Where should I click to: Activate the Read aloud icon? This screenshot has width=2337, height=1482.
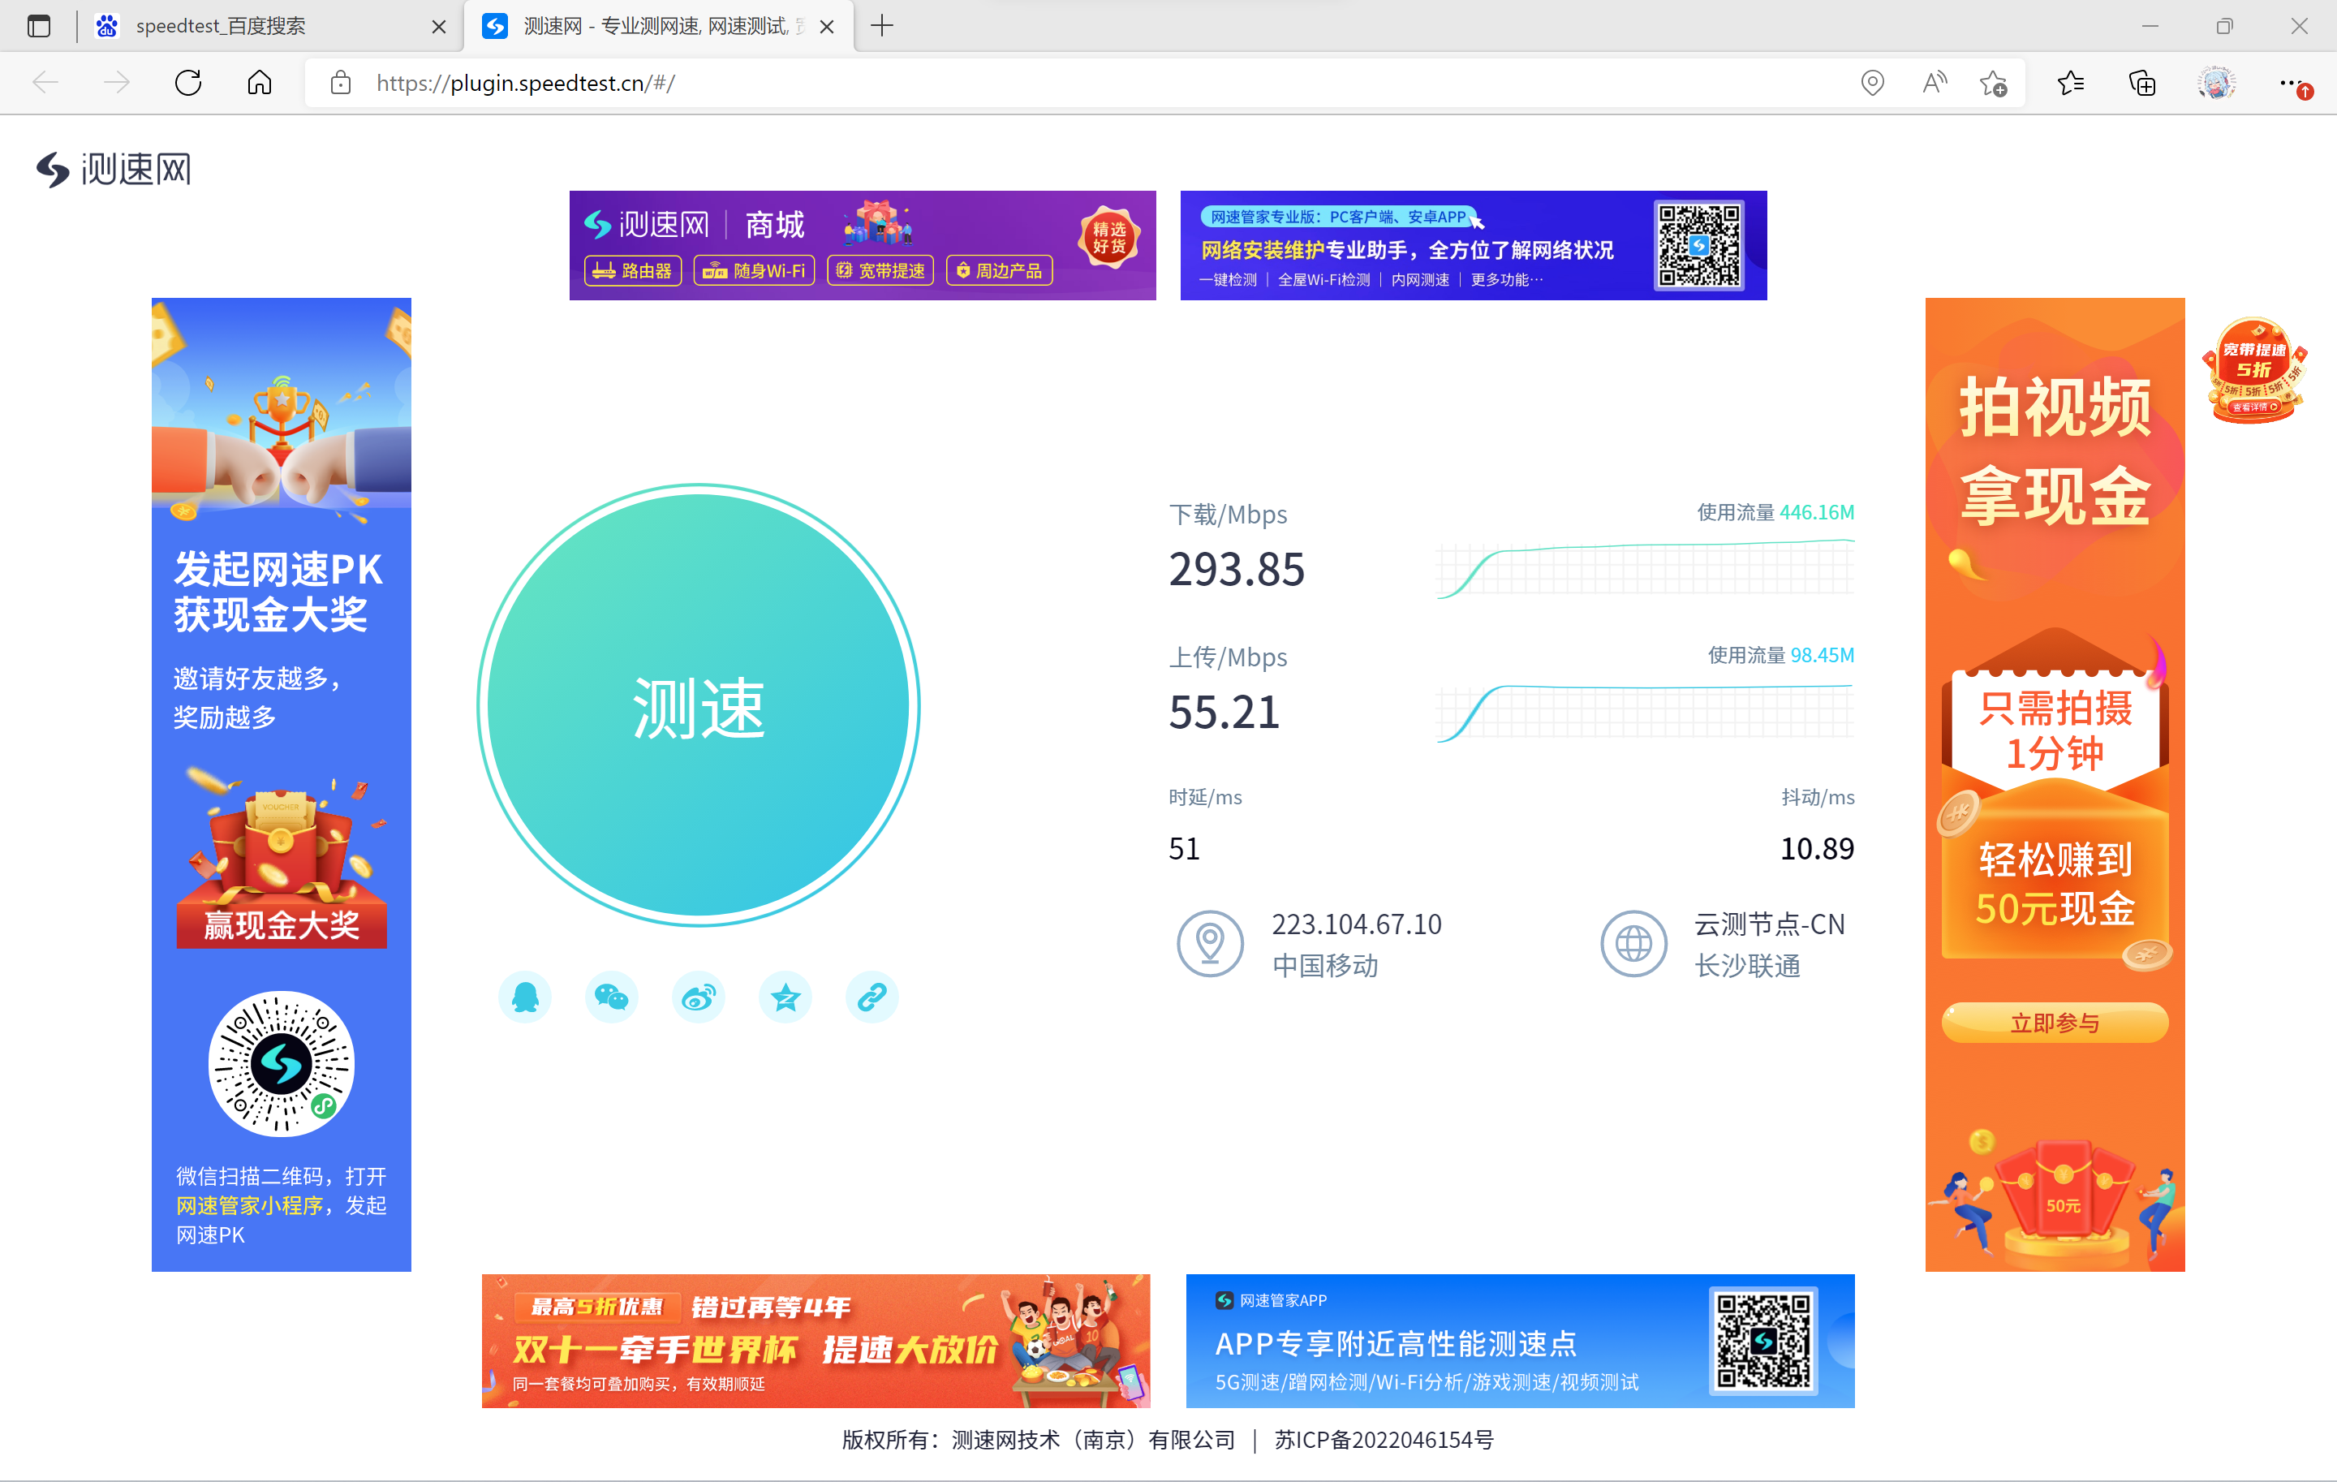coord(1935,84)
